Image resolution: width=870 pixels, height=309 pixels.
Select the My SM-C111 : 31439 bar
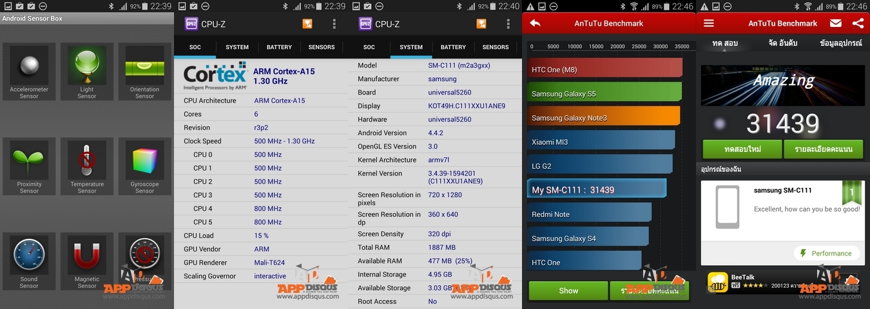(x=597, y=189)
